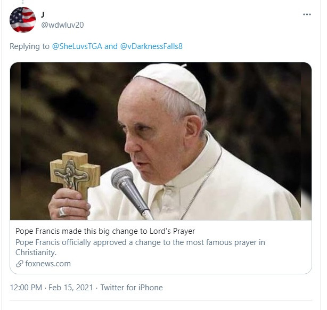Visit the @SheLuvsTGA mentioned profile
The width and height of the screenshot is (327, 310).
[x=77, y=46]
